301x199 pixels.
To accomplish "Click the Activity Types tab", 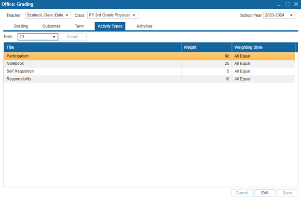I will point(110,26).
